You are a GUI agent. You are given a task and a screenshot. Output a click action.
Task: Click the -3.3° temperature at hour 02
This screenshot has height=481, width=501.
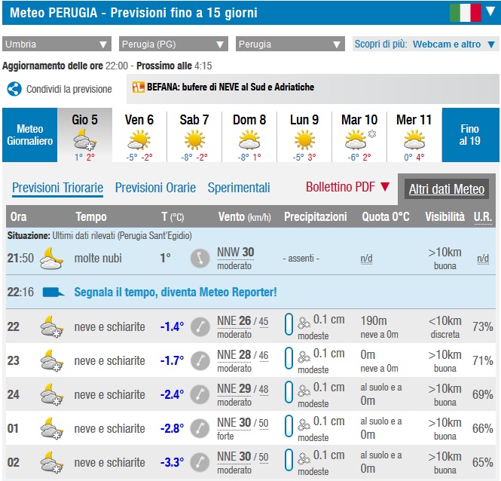coord(172,462)
